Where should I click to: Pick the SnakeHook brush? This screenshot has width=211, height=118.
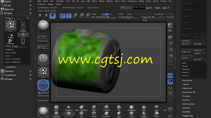(x=69, y=108)
